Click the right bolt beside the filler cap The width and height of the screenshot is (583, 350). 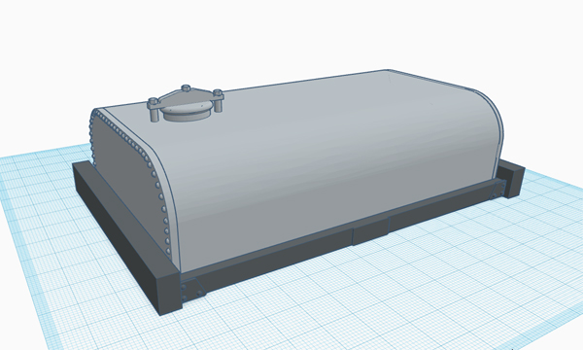(x=219, y=100)
